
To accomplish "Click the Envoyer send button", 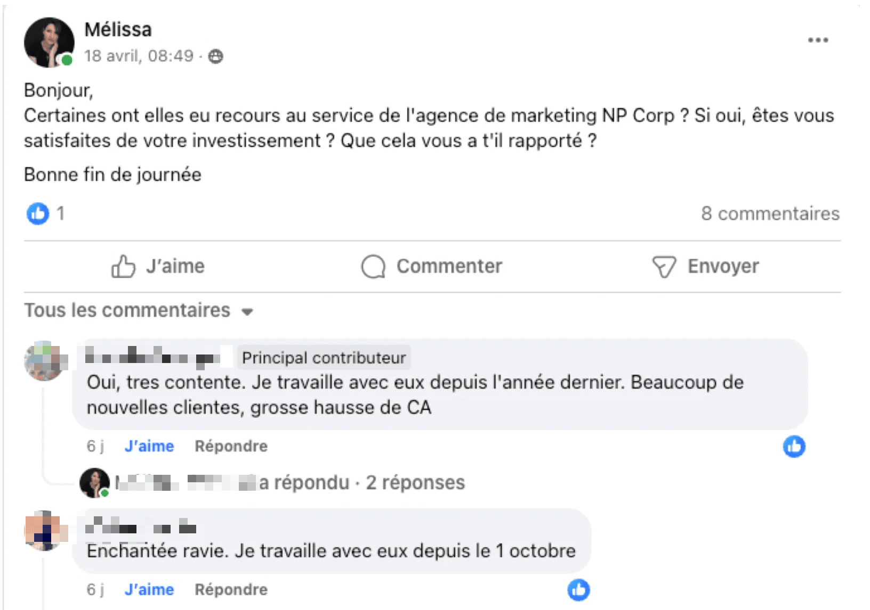I will coord(705,266).
